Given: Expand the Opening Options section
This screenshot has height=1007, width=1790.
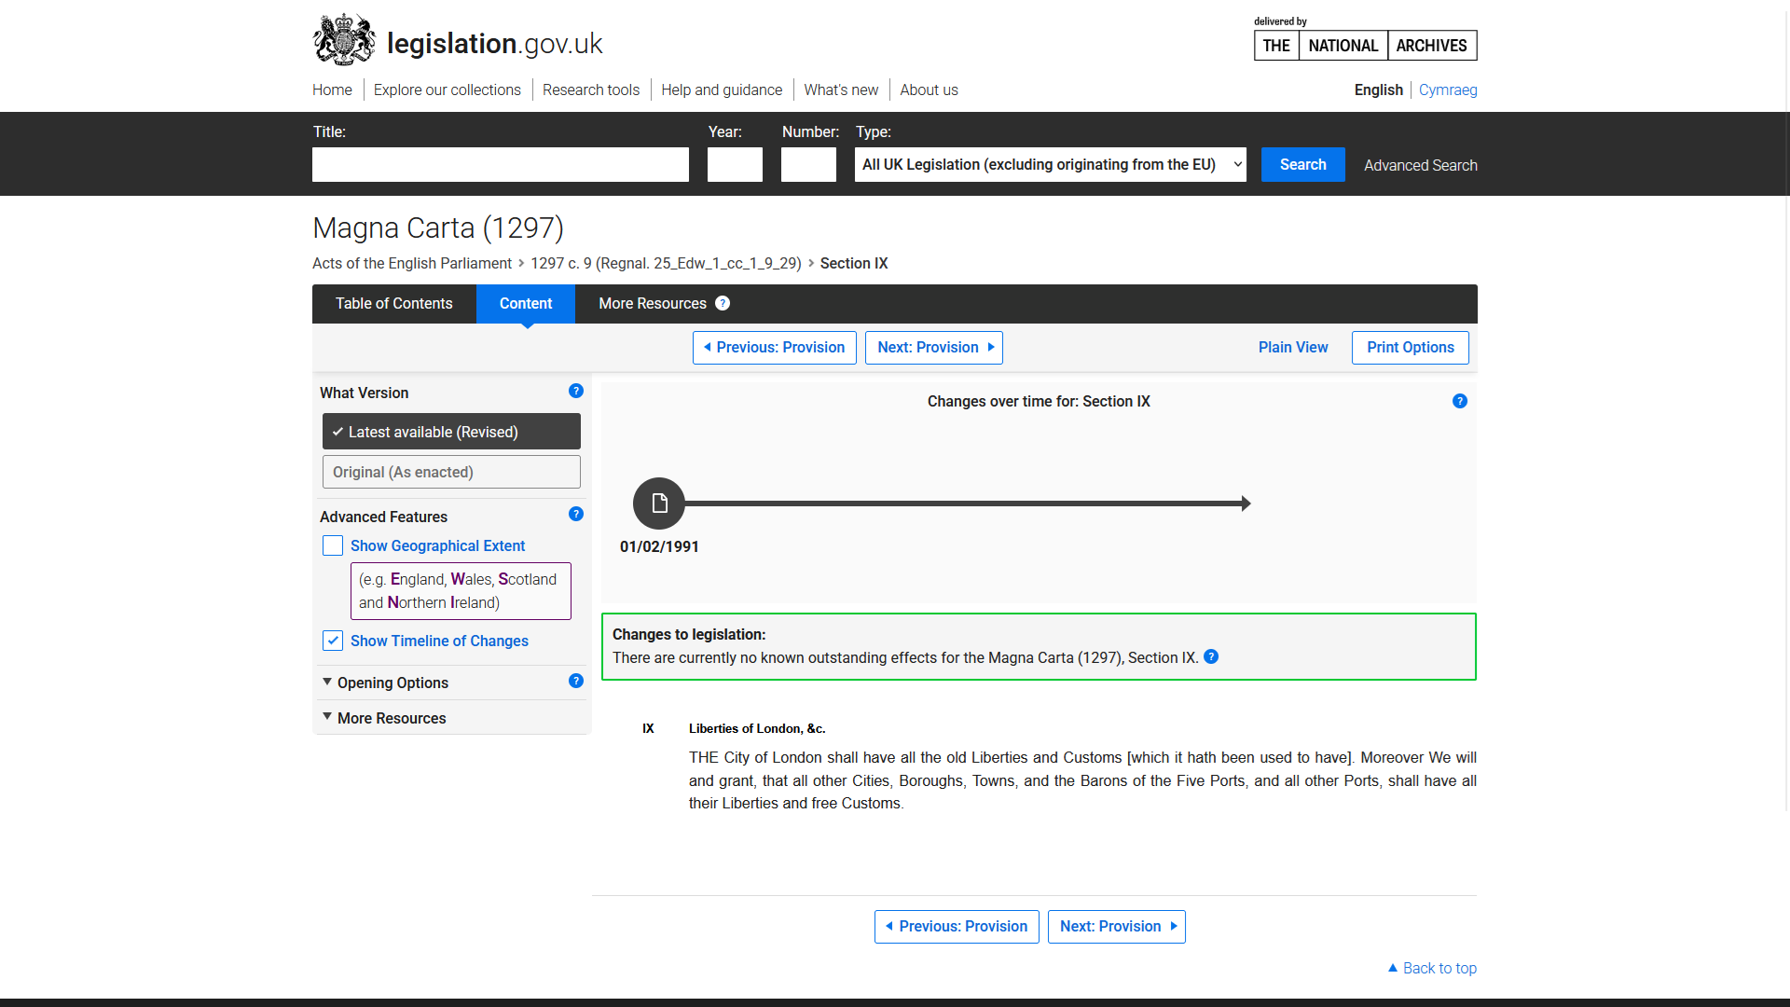Looking at the screenshot, I should tap(392, 683).
